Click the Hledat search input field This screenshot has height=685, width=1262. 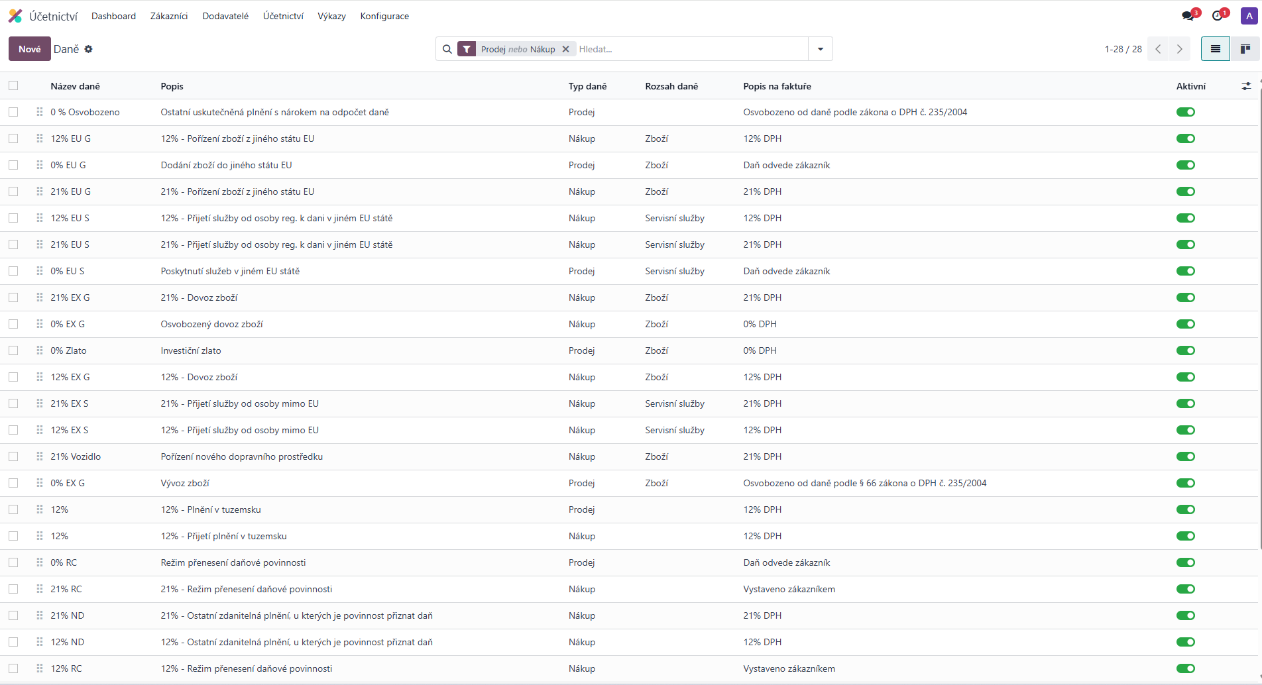pyautogui.click(x=689, y=49)
